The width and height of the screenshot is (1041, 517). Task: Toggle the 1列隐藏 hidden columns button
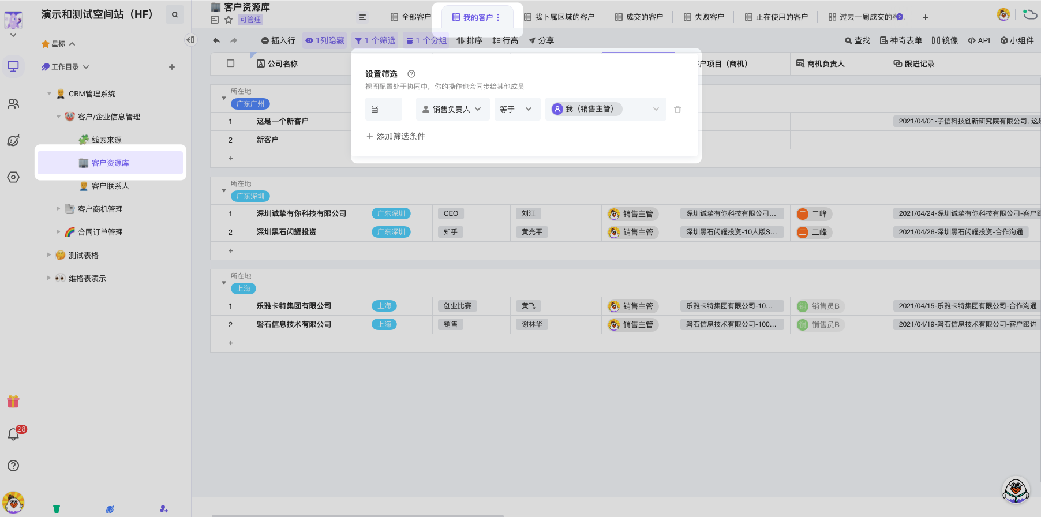325,40
